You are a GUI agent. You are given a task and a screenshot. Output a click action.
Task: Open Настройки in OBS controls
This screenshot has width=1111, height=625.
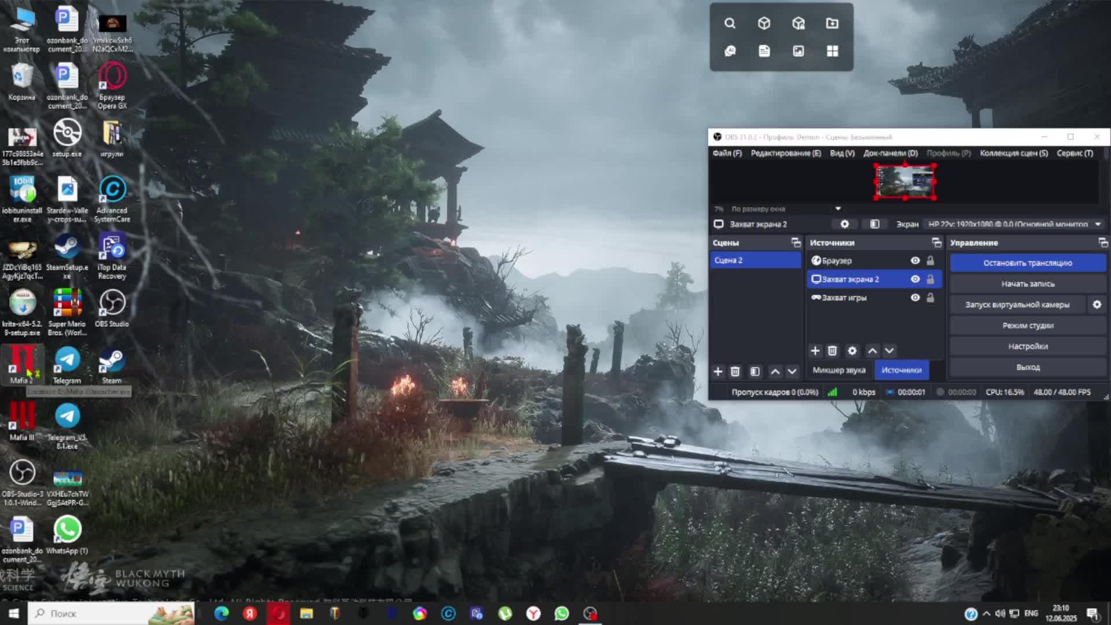point(1028,346)
